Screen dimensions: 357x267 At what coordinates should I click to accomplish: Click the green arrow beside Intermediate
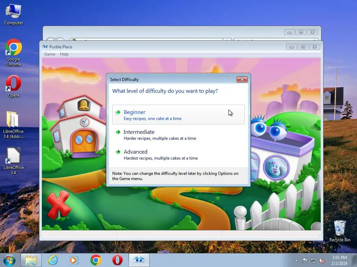click(118, 132)
